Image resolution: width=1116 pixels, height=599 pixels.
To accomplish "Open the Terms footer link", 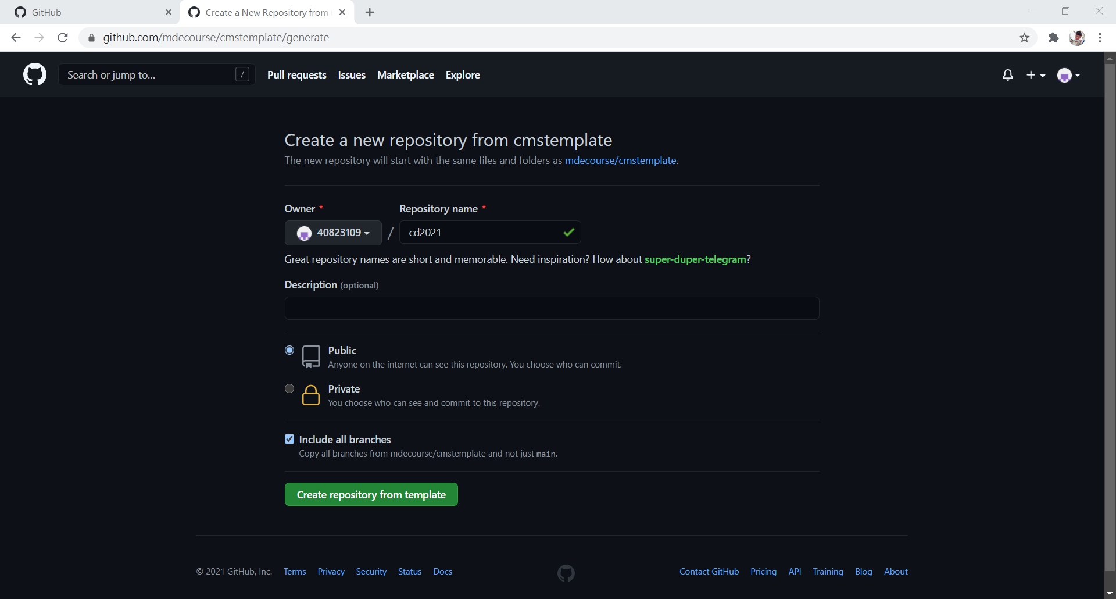I will [x=295, y=572].
